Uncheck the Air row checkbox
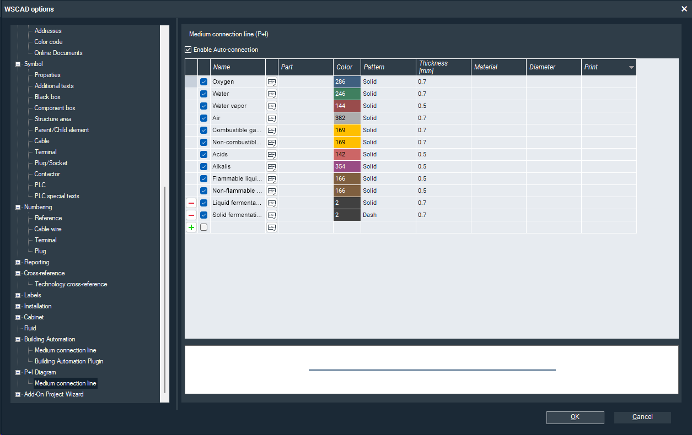This screenshot has width=692, height=435. coord(204,118)
